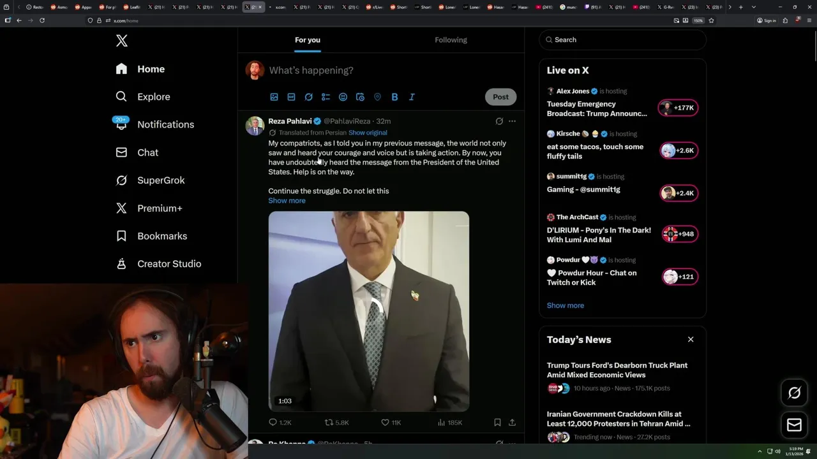Open Bookmarks from the sidebar
This screenshot has height=459, width=817.
[151, 236]
